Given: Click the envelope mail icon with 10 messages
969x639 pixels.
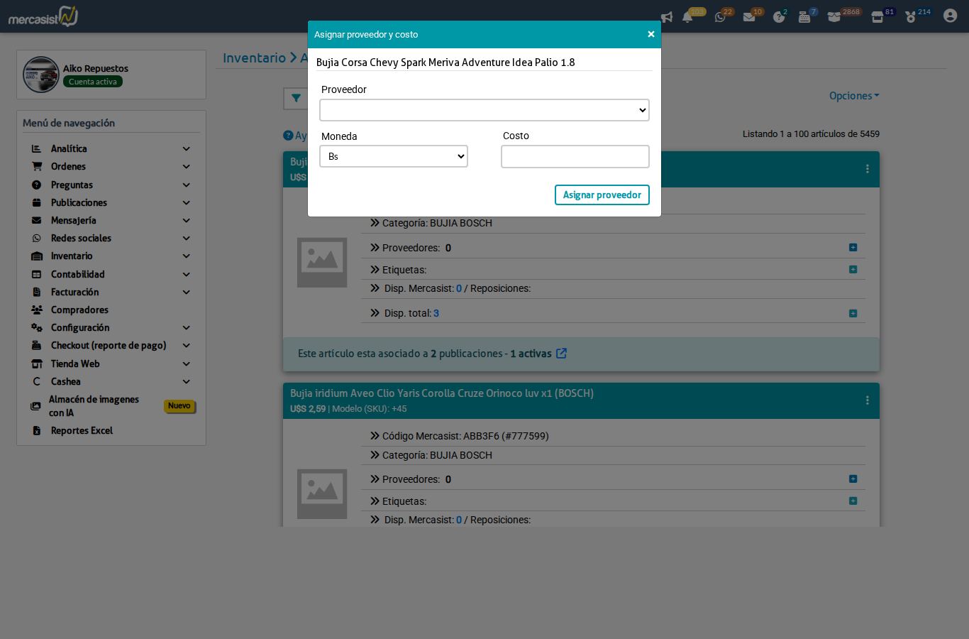Looking at the screenshot, I should 750,16.
